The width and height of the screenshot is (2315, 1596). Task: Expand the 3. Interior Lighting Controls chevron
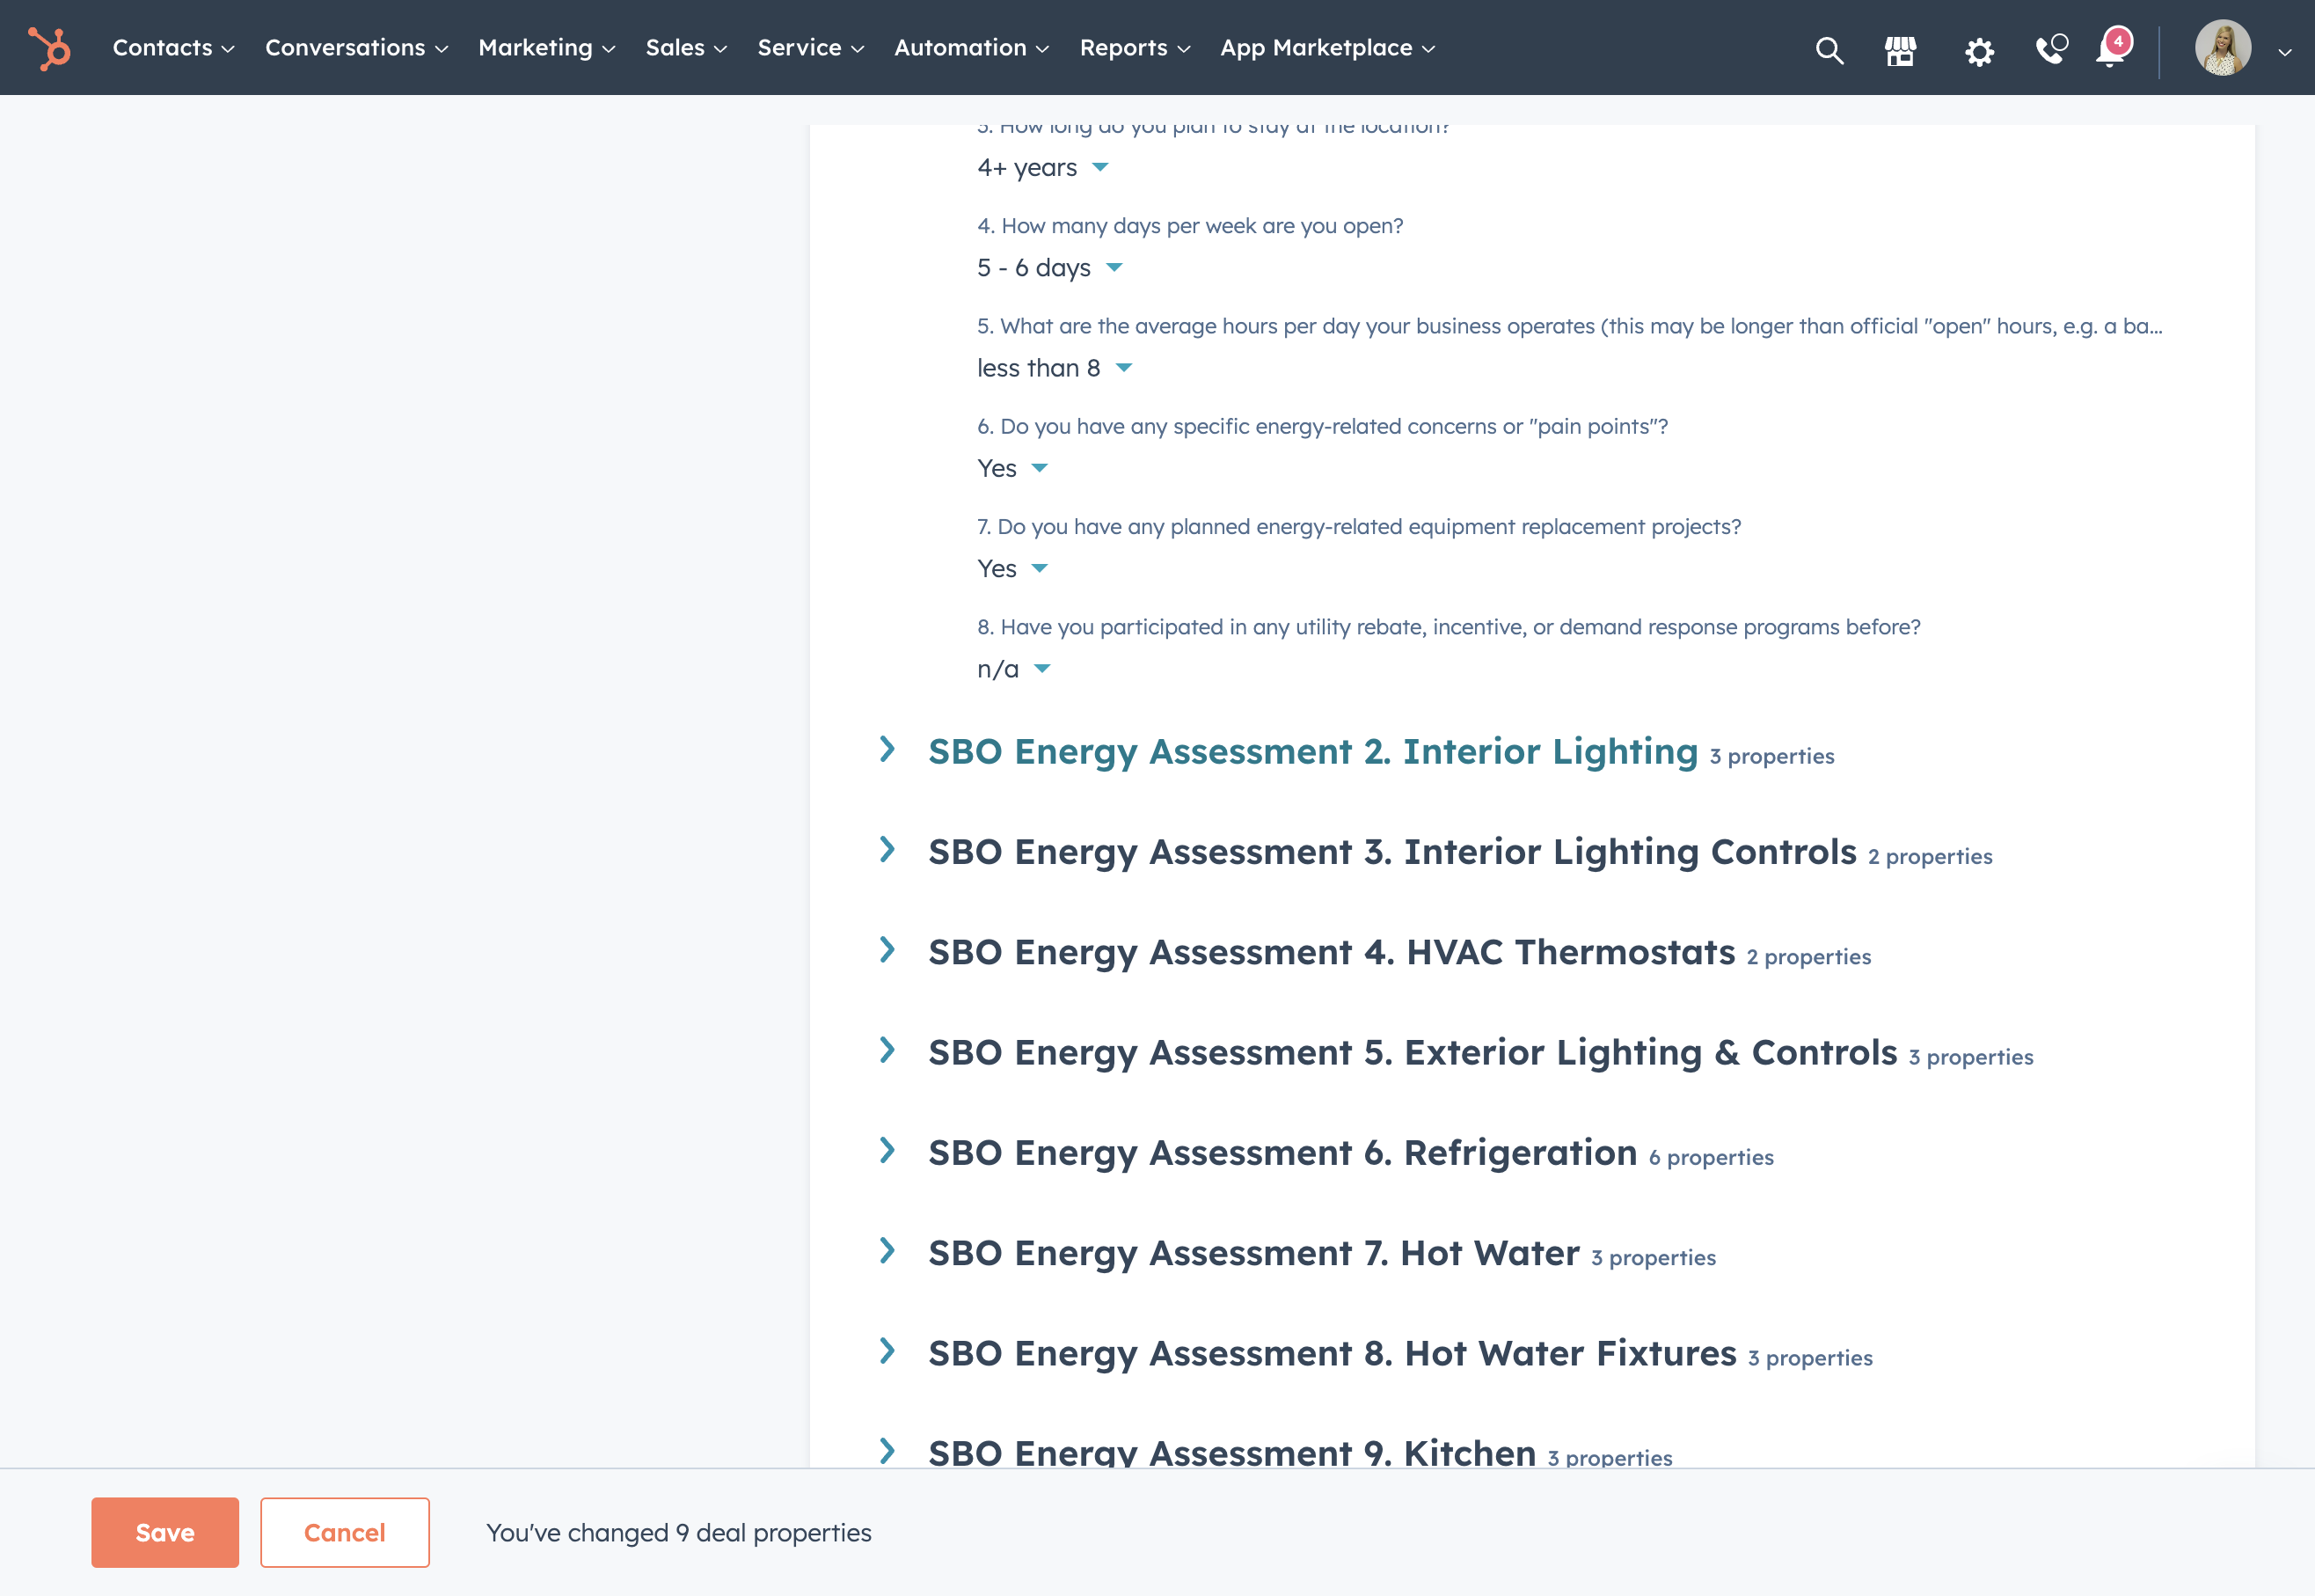(887, 849)
